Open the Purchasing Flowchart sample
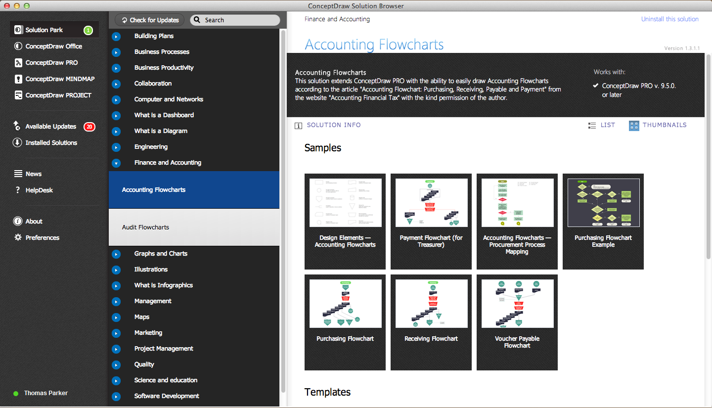Screen dimensions: 712x408 point(345,322)
